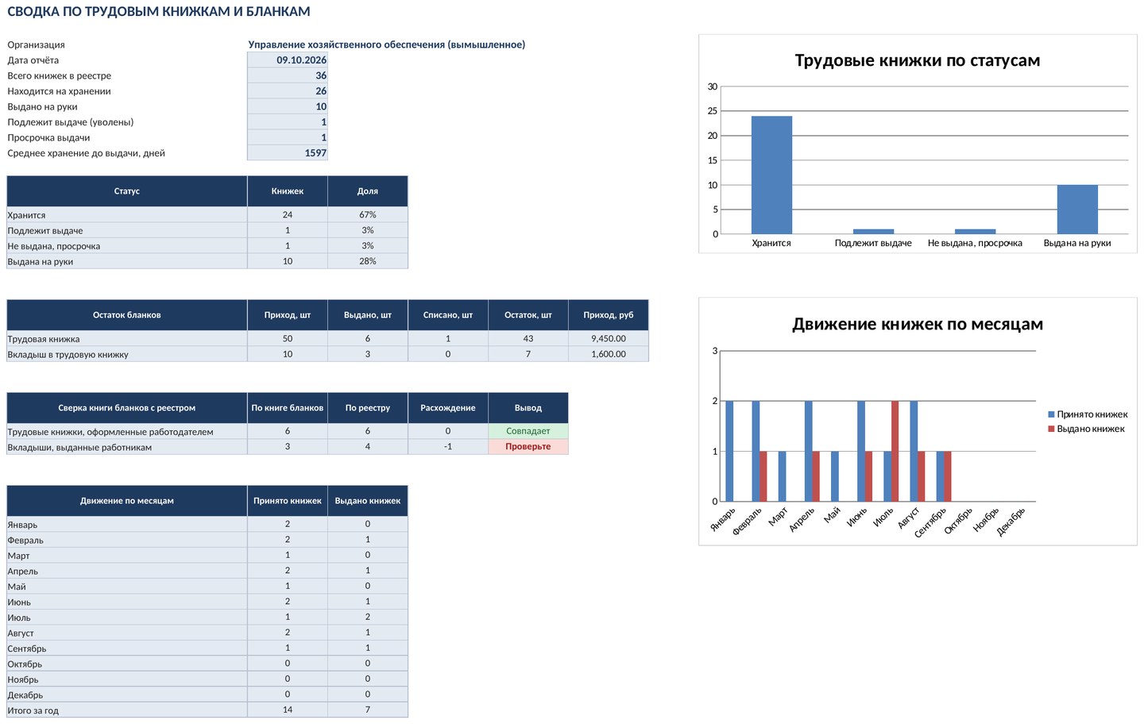
Task: Select the 'Всего книжек в реестре' label
Action: (x=60, y=76)
